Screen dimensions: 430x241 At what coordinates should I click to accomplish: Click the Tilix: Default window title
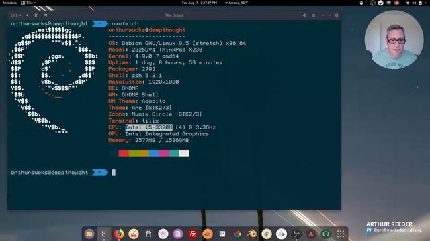[x=174, y=15]
